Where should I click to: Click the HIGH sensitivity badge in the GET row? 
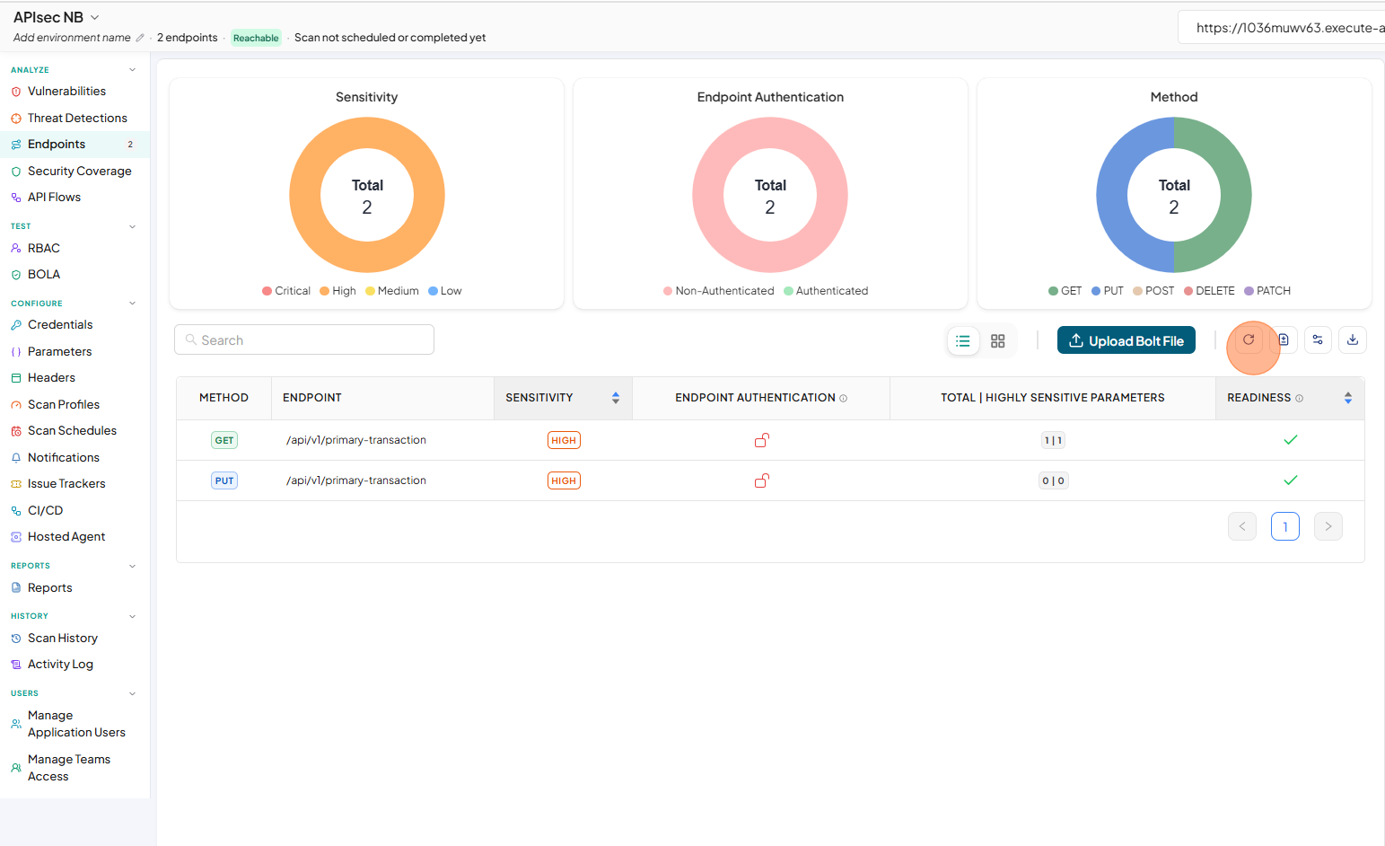(x=564, y=440)
